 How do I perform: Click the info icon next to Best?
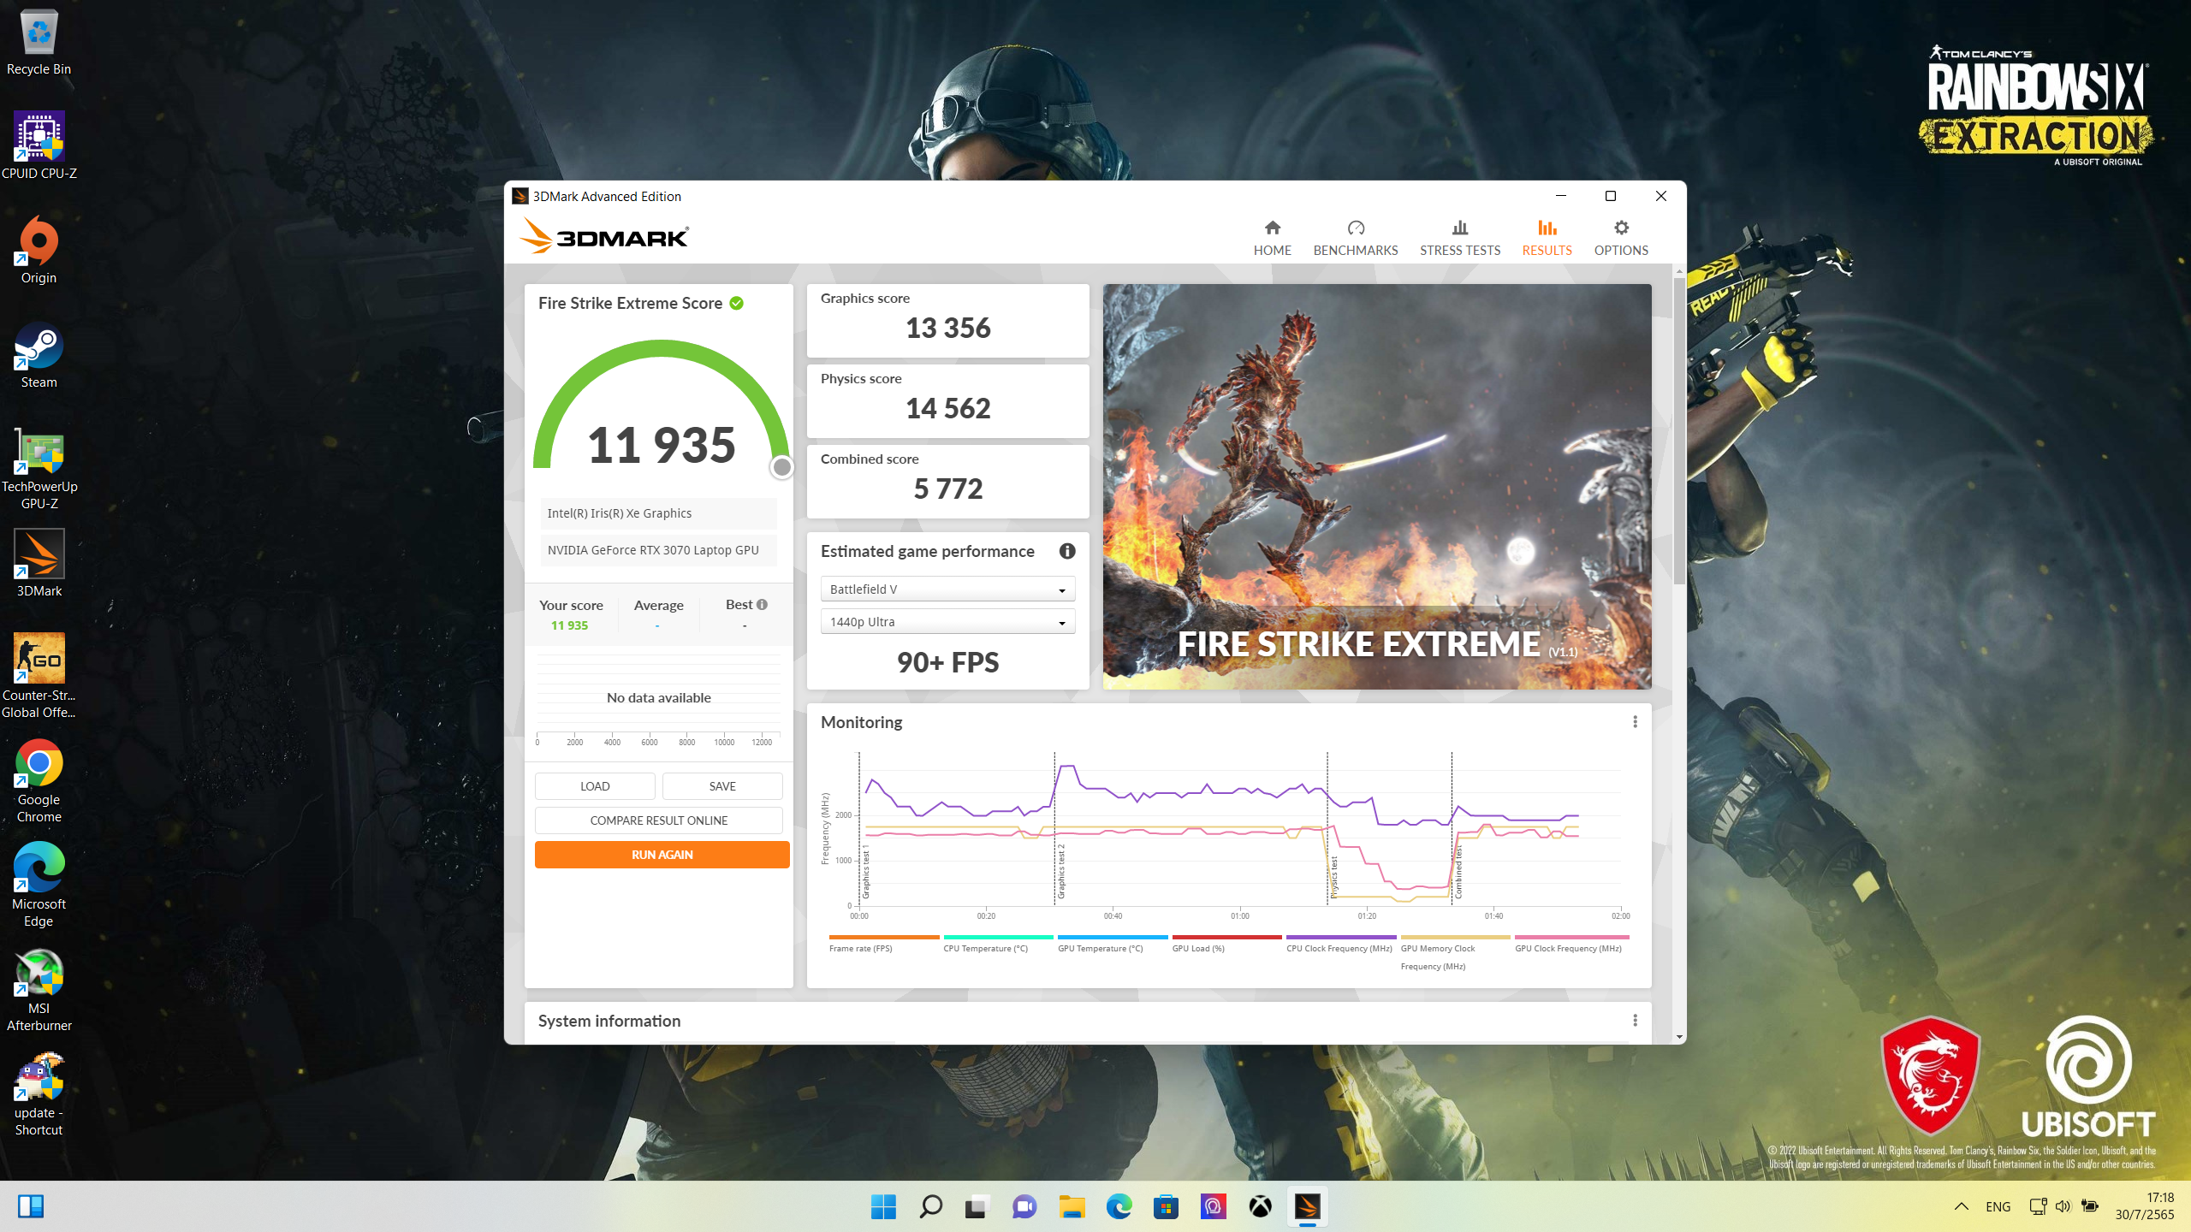click(x=762, y=604)
